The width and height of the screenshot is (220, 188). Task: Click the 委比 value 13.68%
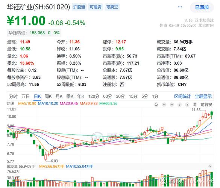(x=27, y=63)
